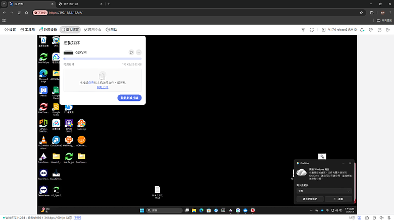Switch to the 192.168.1.87 browser tab
The image size is (394, 221).
[80, 4]
